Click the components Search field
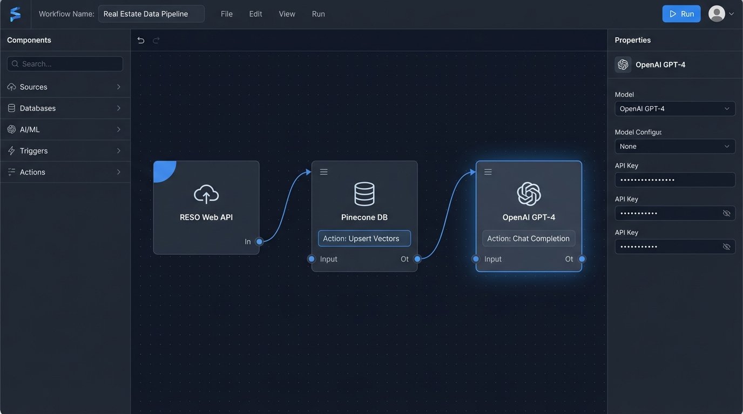The height and width of the screenshot is (414, 743). [65, 64]
